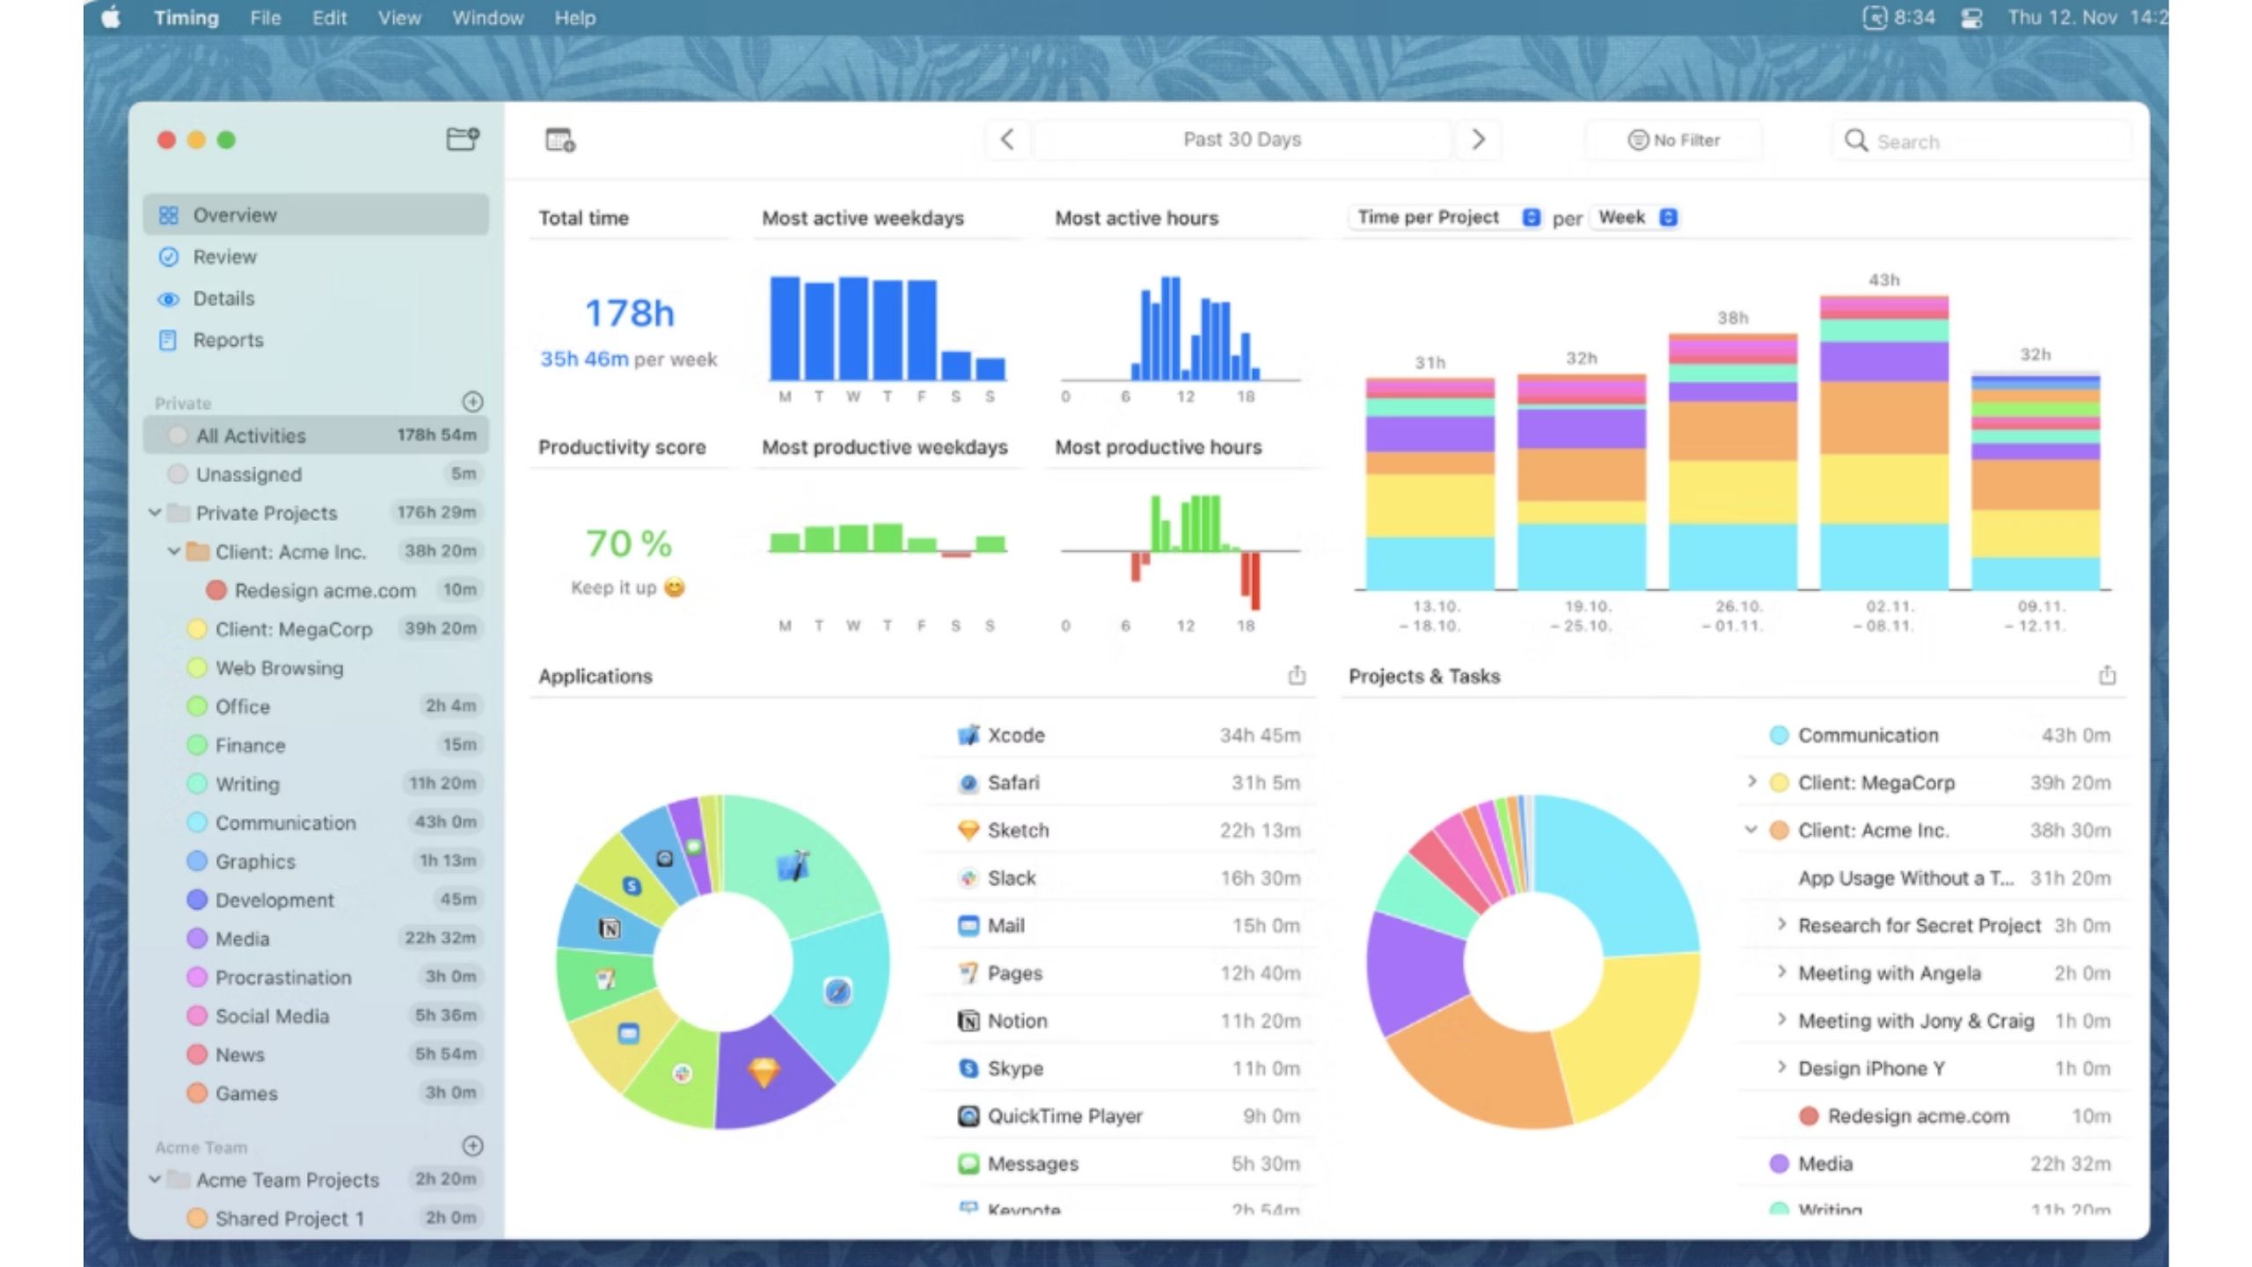Click the share icon for Projects & Tasks

coord(2107,676)
